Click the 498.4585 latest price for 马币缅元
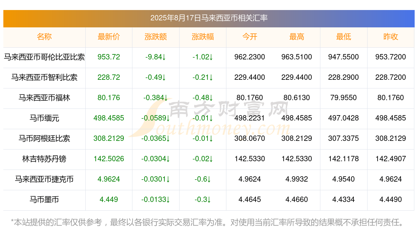 point(109,118)
